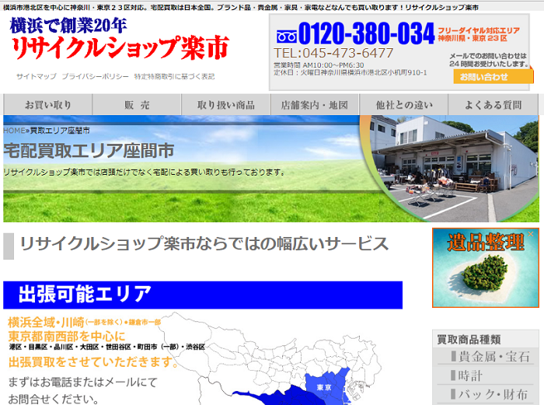This screenshot has height=405, width=544.
Task: Open 店舗案内・地図 menu item
Action: tap(315, 104)
